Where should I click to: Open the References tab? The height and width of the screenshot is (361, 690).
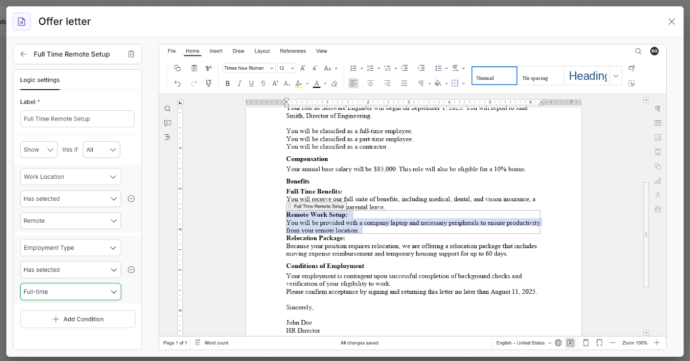293,51
